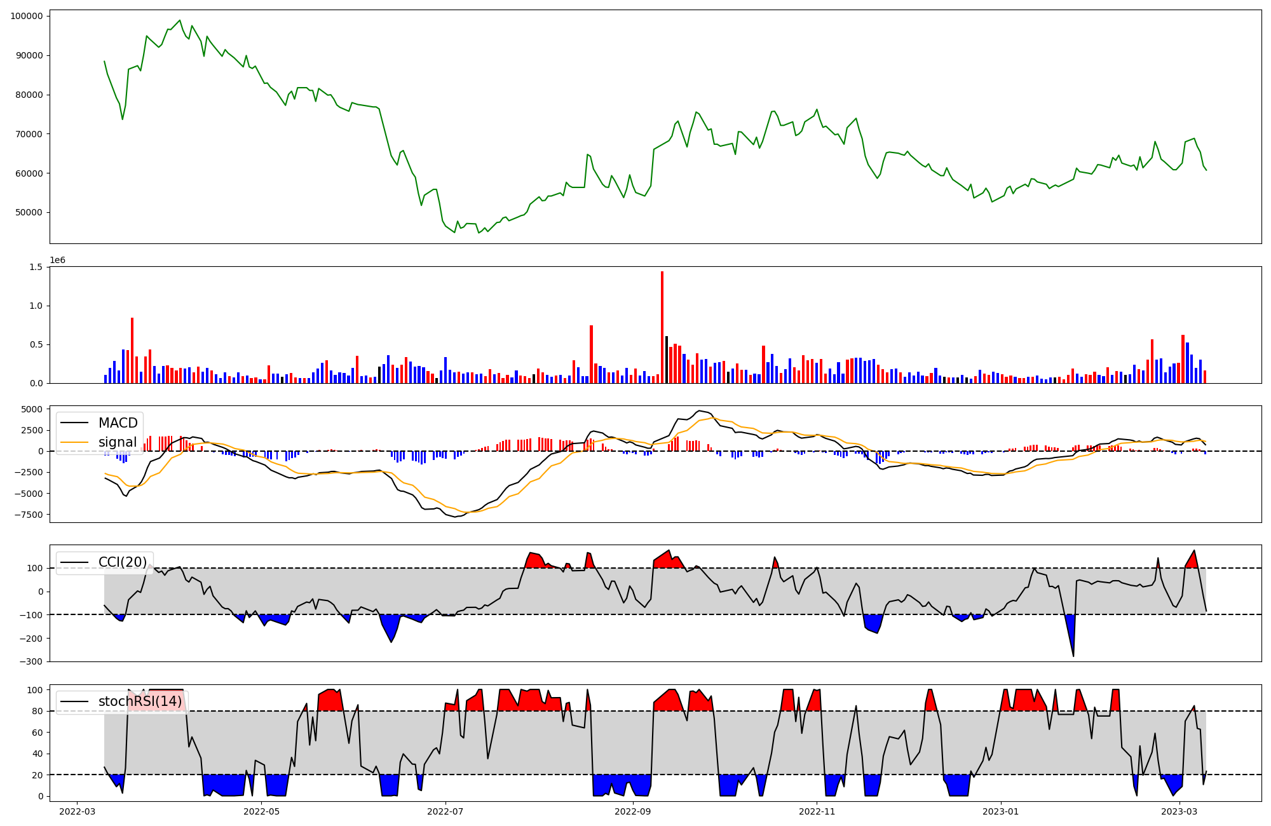The image size is (1271, 826).
Task: Select the 2023-03 date tick label
Action: point(1179,811)
